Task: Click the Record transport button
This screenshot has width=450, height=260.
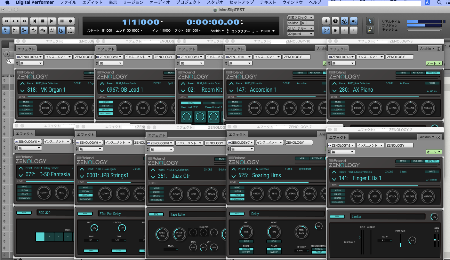Action: (x=71, y=21)
